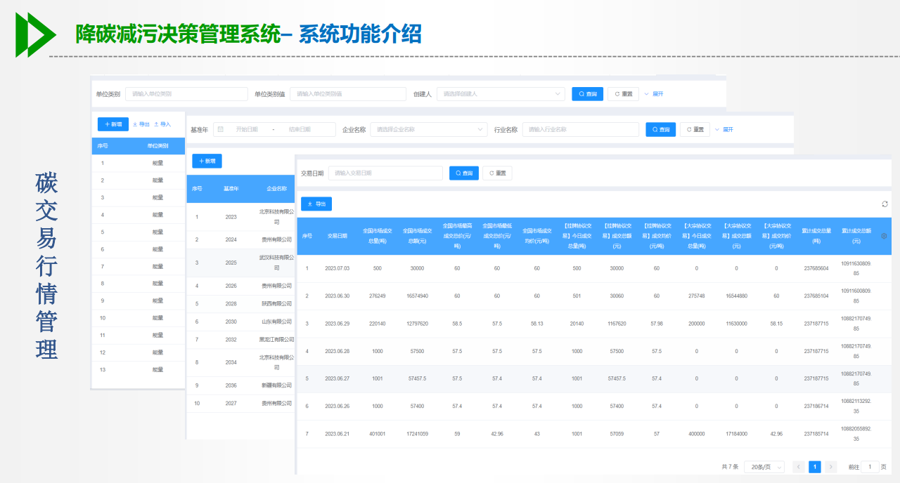
Task: Go to next page with pagination arrow
Action: click(x=831, y=467)
